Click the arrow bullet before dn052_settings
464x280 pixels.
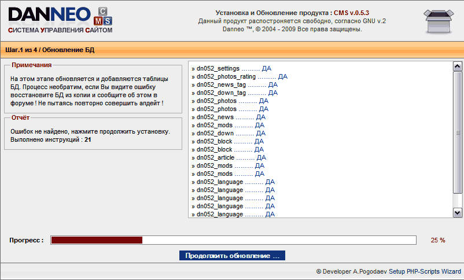193,68
